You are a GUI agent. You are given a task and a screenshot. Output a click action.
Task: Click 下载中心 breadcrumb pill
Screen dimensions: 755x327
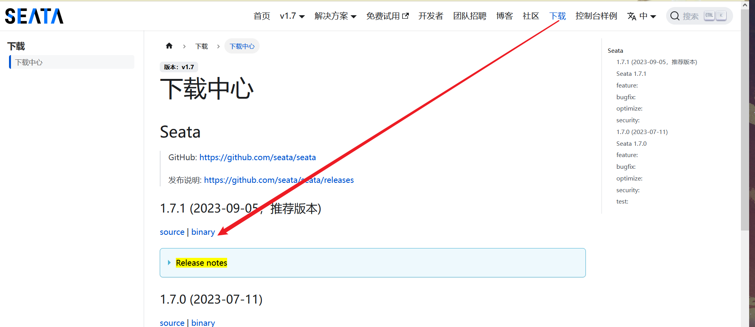242,46
